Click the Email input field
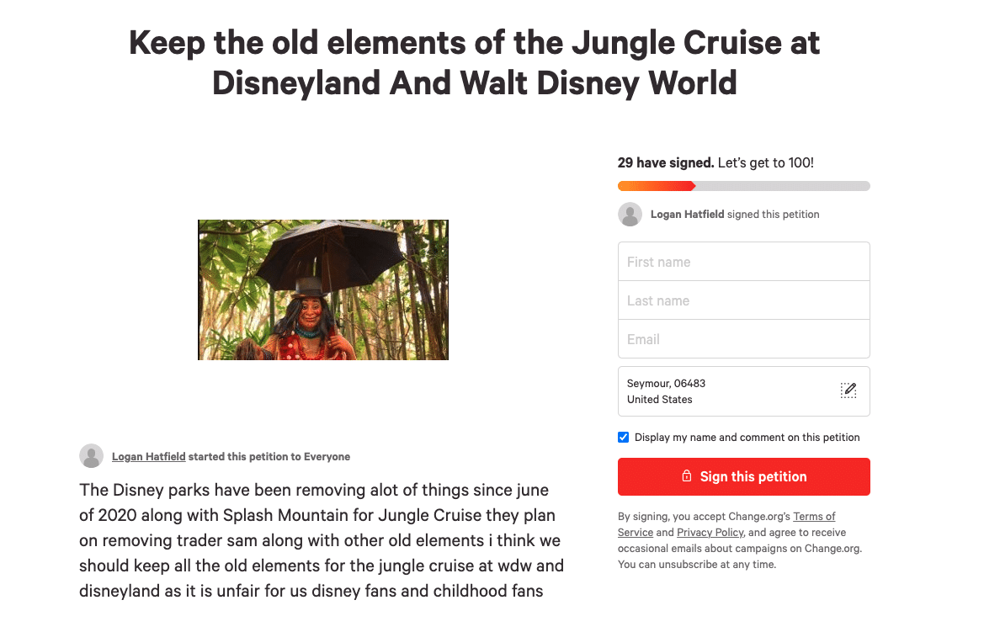The image size is (1000, 632). (x=743, y=339)
